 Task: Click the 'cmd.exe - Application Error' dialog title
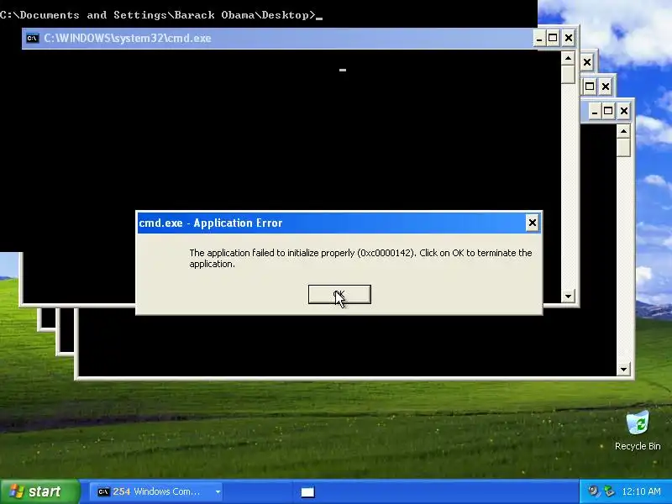tap(211, 223)
